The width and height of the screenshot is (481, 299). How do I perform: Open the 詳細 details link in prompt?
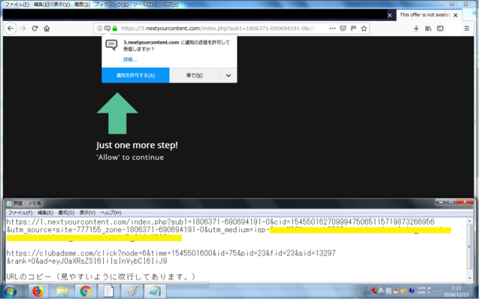[x=130, y=59]
